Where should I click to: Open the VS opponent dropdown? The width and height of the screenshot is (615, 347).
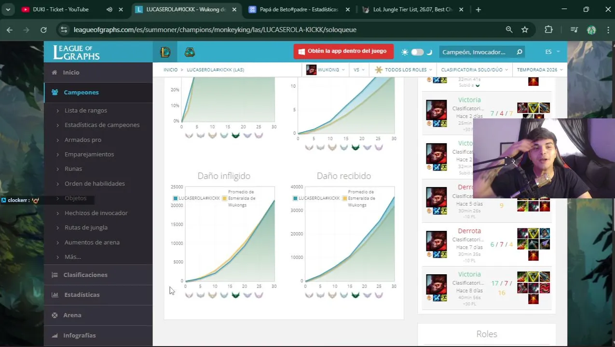[359, 69]
